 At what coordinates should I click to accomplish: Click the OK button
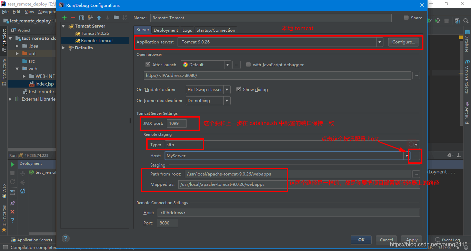[x=361, y=240]
